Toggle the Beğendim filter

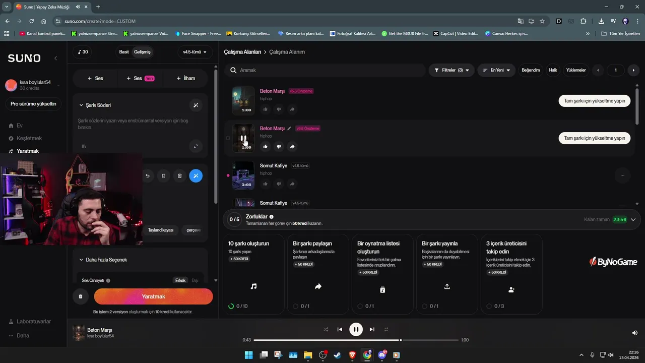coord(531,70)
